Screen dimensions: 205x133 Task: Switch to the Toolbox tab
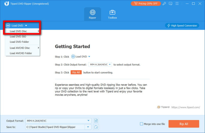112,14
